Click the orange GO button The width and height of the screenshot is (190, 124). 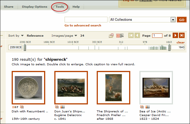click(182, 20)
